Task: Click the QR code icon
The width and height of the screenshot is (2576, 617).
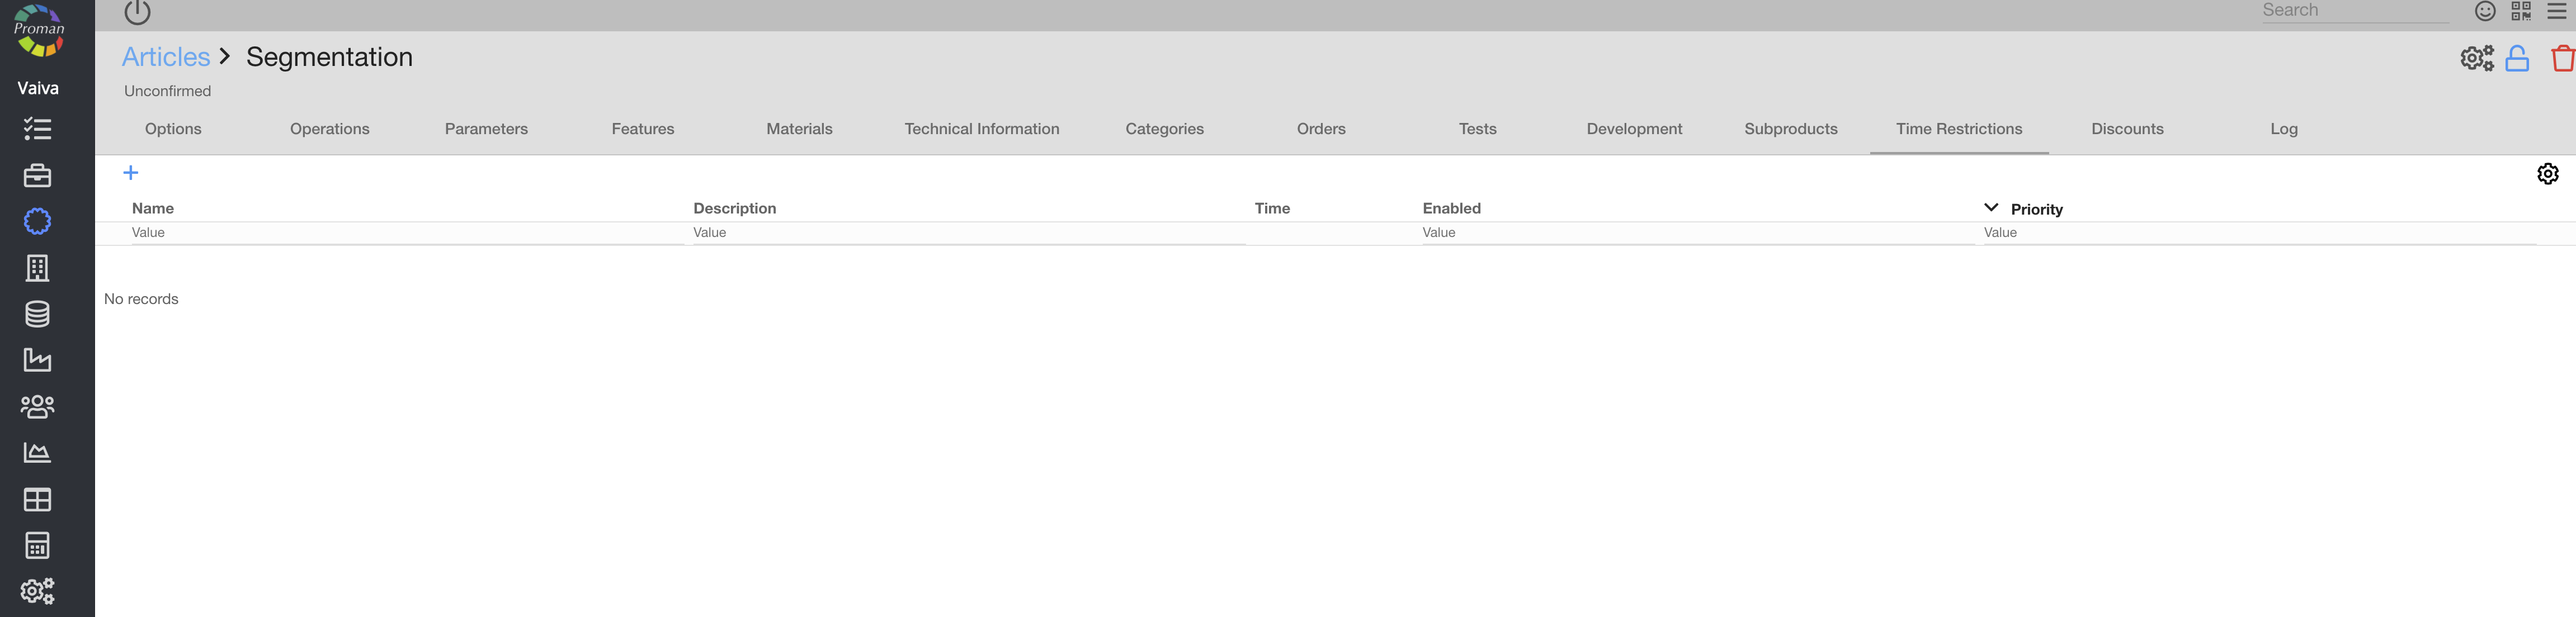Action: point(2520,11)
